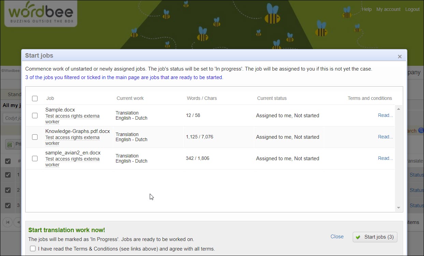Open Help from the top menu
Image resolution: width=424 pixels, height=256 pixels.
(x=367, y=9)
